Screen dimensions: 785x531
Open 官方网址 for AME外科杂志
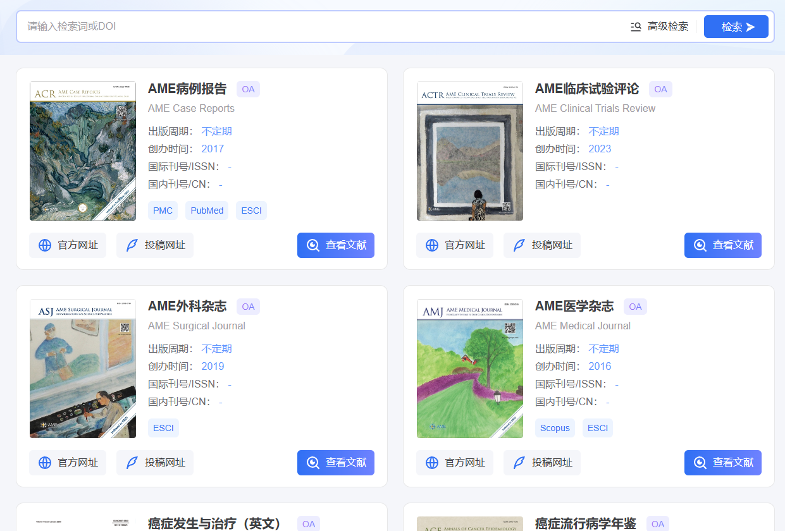68,463
